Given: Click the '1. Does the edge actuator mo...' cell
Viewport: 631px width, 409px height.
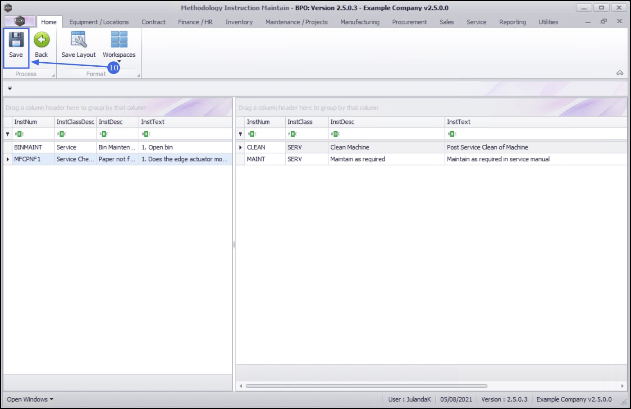Looking at the screenshot, I should pos(185,159).
